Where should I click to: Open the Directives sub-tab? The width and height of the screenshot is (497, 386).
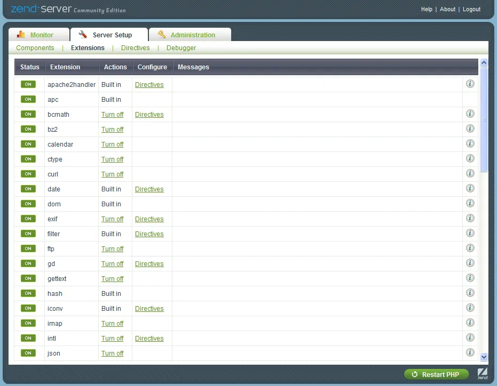pos(136,48)
